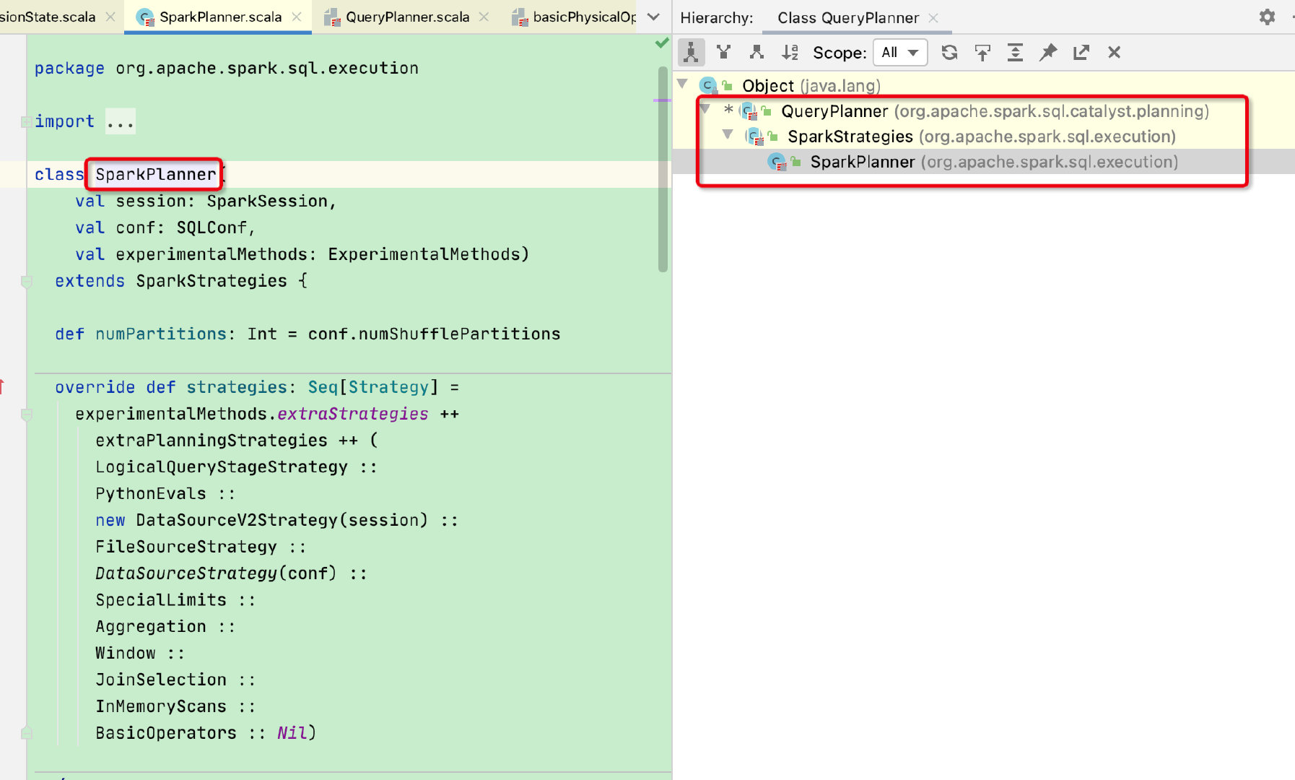Open the Scope dropdown set to All
Image resolution: width=1295 pixels, height=780 pixels.
click(900, 52)
